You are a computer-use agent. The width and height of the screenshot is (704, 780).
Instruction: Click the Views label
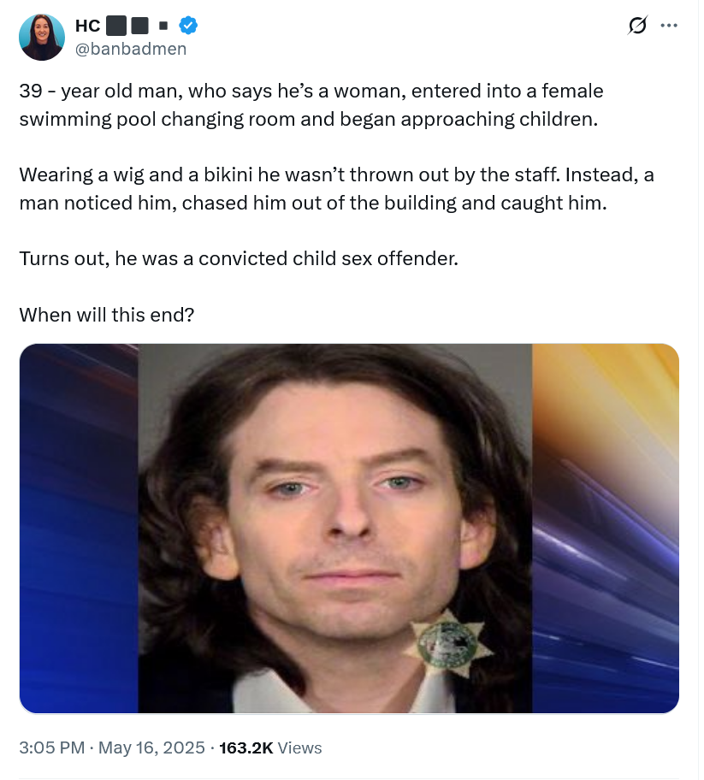(299, 747)
